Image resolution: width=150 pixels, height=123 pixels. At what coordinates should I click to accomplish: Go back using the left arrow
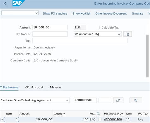[5, 4]
